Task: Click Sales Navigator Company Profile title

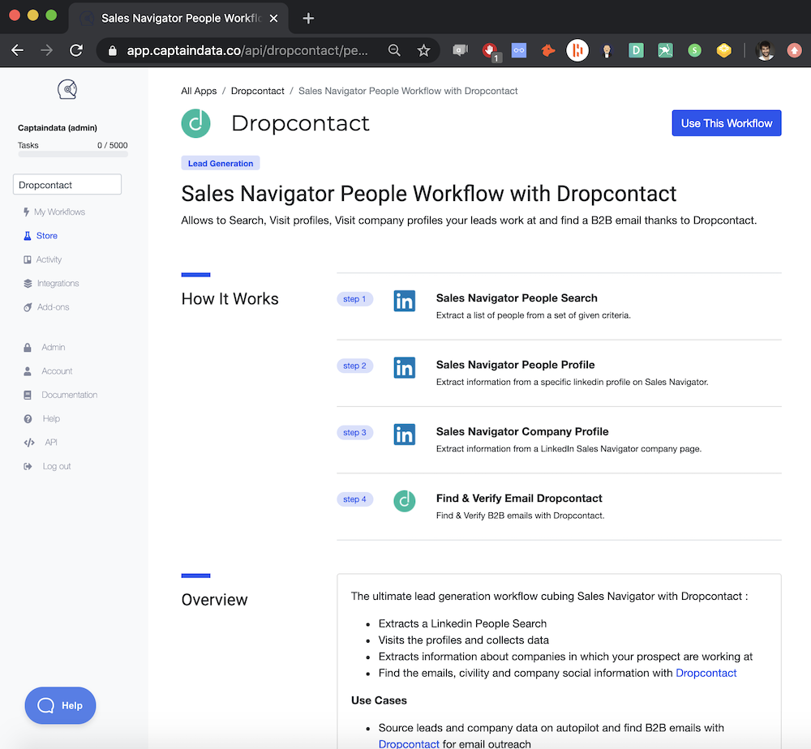Action: tap(521, 431)
